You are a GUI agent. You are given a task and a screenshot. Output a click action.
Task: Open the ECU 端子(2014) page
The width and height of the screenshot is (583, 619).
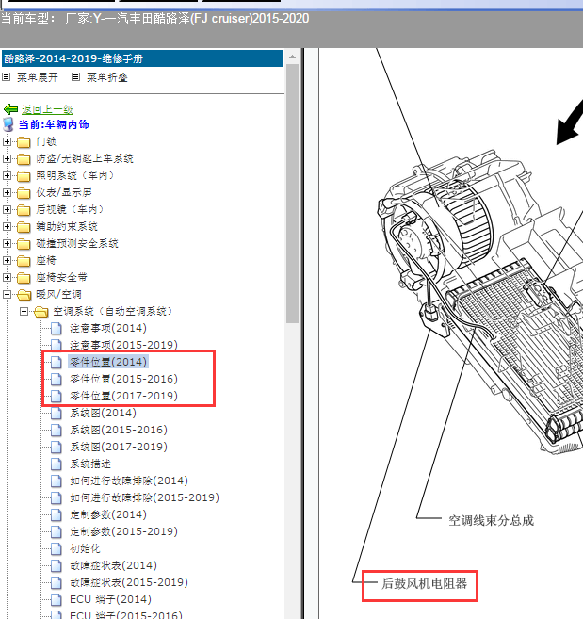click(110, 599)
